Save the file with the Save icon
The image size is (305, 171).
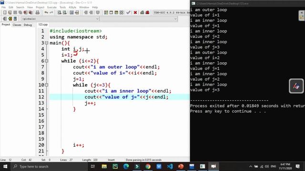coord(15,13)
